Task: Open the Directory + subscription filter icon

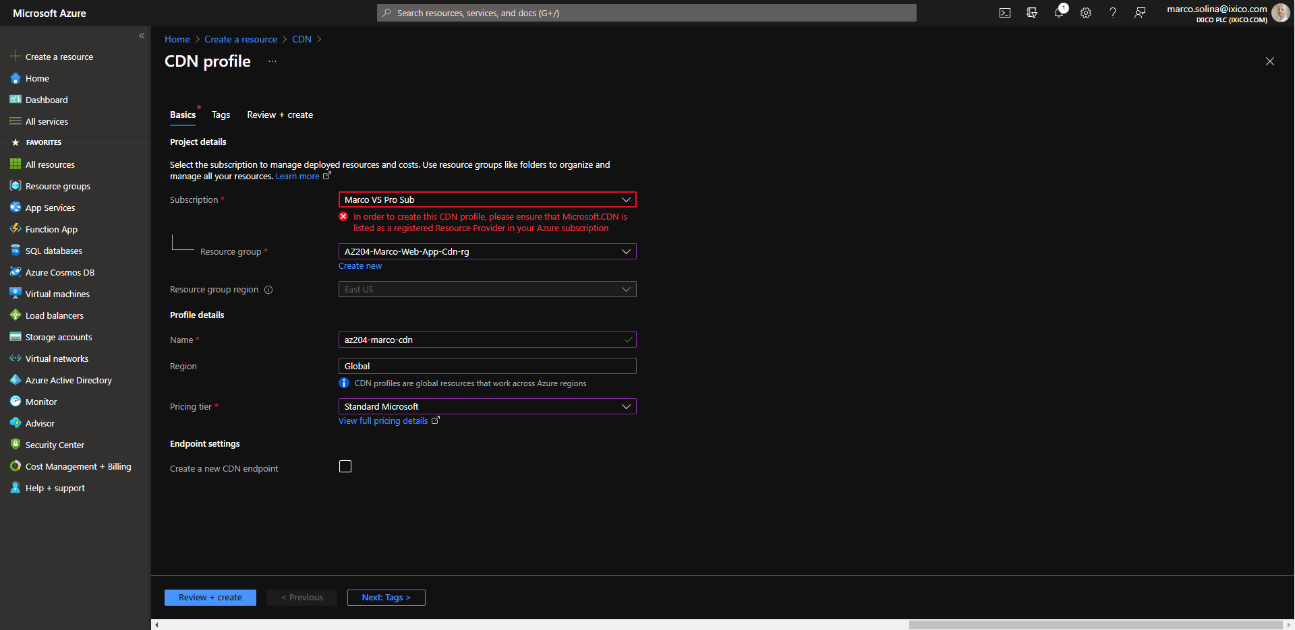Action: [1032, 13]
